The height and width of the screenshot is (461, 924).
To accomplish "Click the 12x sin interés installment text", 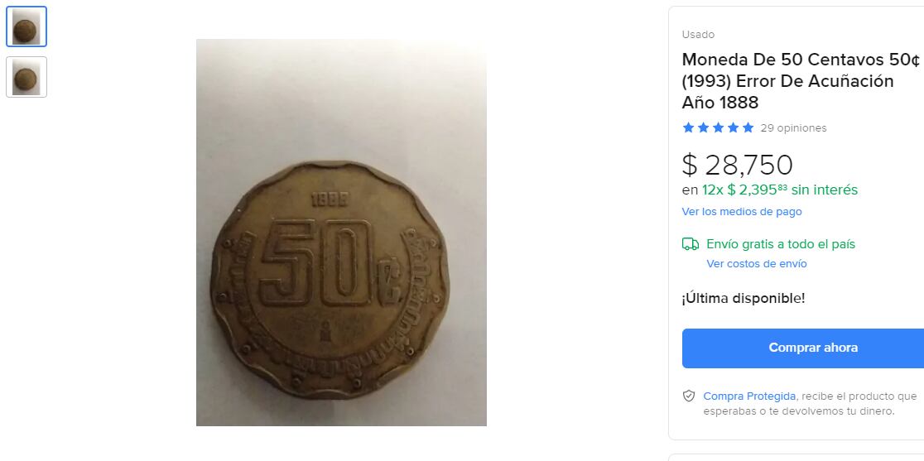I will [x=780, y=190].
